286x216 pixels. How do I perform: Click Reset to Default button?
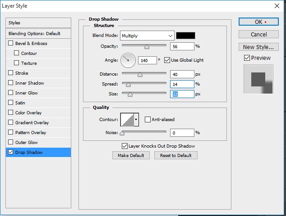click(176, 155)
